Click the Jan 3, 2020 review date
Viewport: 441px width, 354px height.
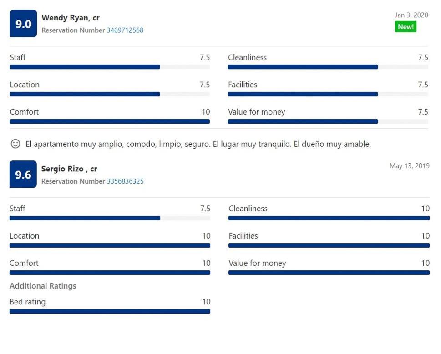(x=411, y=15)
